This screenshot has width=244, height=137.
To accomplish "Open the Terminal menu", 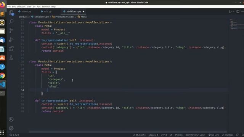I will pyautogui.click(x=46, y=6).
